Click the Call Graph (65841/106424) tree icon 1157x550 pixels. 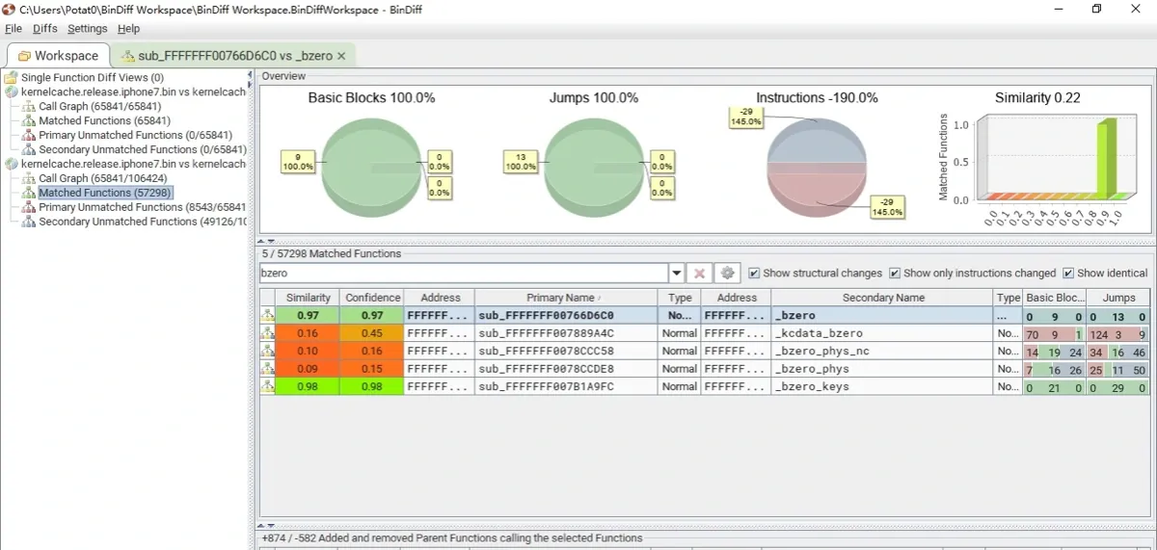tap(29, 178)
